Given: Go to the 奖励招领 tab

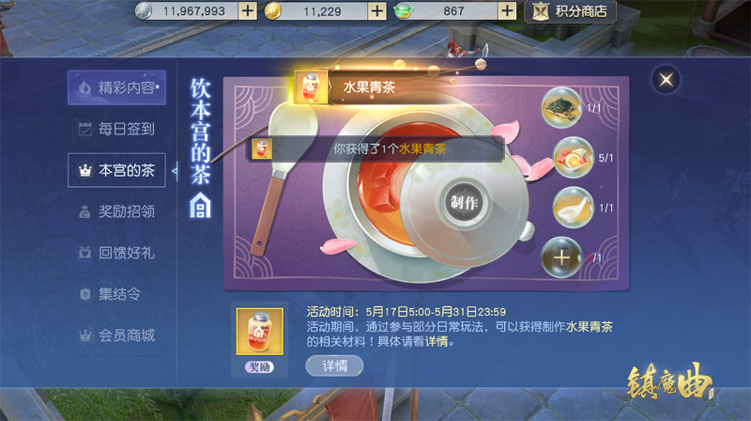Looking at the screenshot, I should coord(116,211).
